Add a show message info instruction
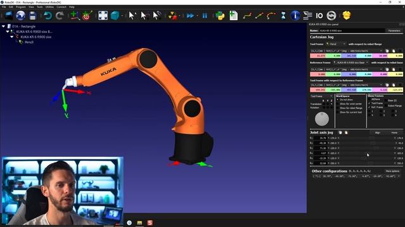The height and width of the screenshot is (227, 405). [x=295, y=16]
